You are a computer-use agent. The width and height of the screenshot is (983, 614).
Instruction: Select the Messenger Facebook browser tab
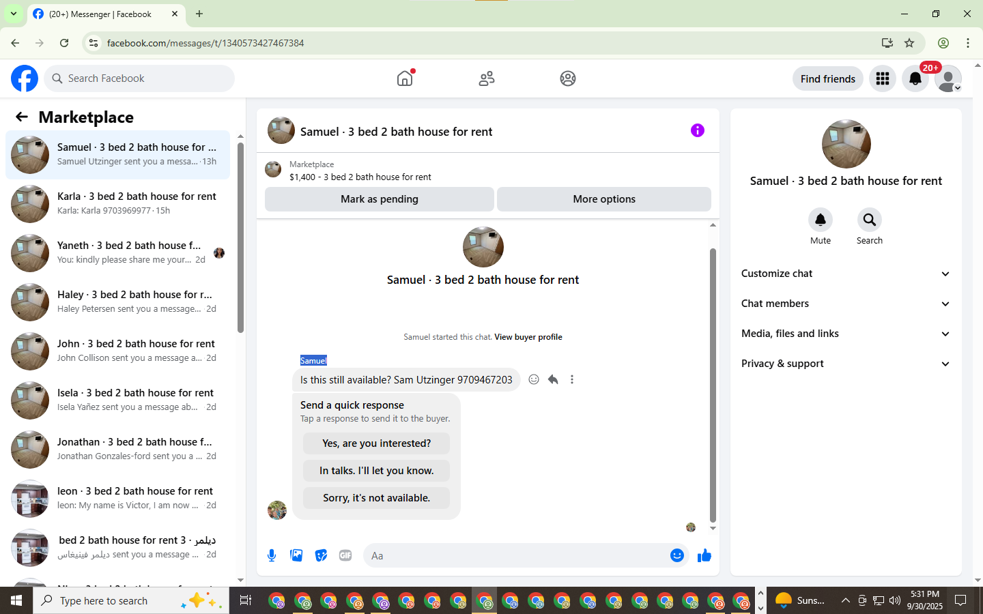[106, 14]
